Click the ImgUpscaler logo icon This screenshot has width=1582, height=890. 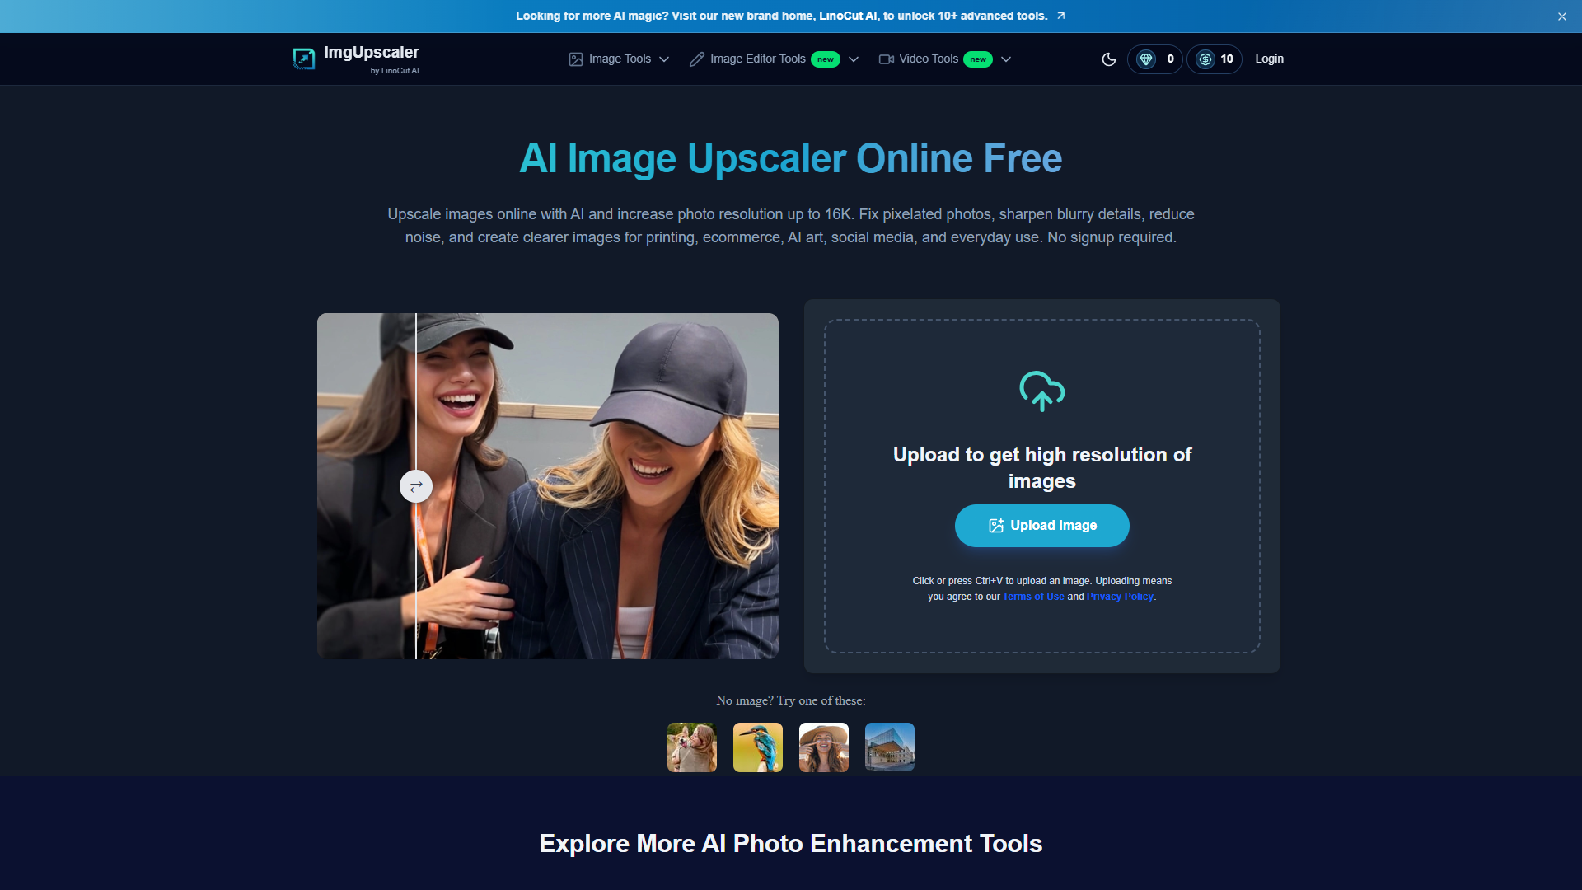(303, 59)
